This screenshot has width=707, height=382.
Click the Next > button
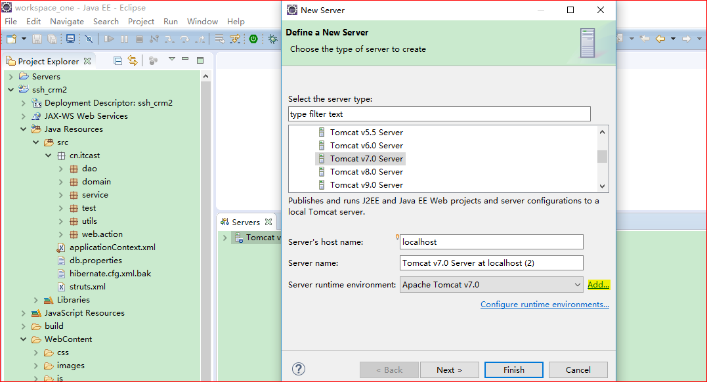pyautogui.click(x=449, y=370)
